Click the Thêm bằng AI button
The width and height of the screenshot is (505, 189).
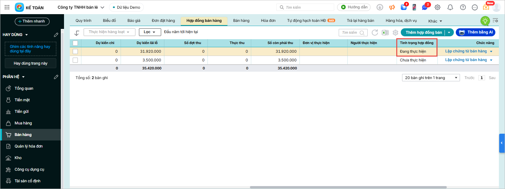pyautogui.click(x=475, y=32)
